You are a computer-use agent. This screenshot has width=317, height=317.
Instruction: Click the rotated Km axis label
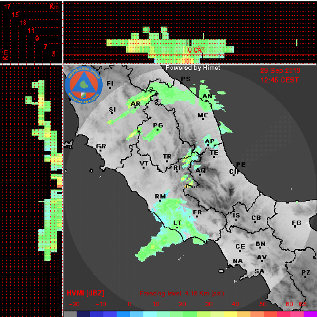5,55
